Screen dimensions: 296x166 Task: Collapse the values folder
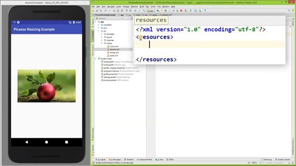coord(102,43)
